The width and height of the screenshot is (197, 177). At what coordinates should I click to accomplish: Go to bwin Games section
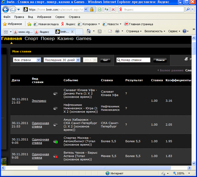(84, 38)
